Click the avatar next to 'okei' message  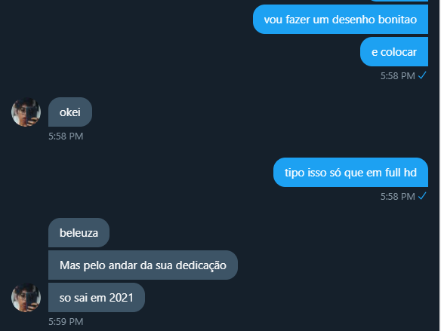pos(26,112)
